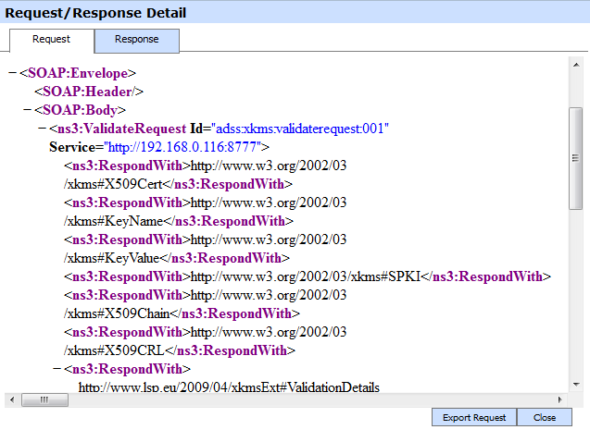Screen dimensions: 590x442
Task: Collapse the SOAP:Body element
Action: pyautogui.click(x=26, y=110)
